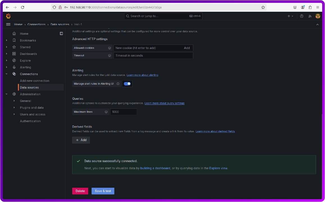The height and width of the screenshot is (202, 325).
Task: Expand the General submenu
Action: (14, 101)
